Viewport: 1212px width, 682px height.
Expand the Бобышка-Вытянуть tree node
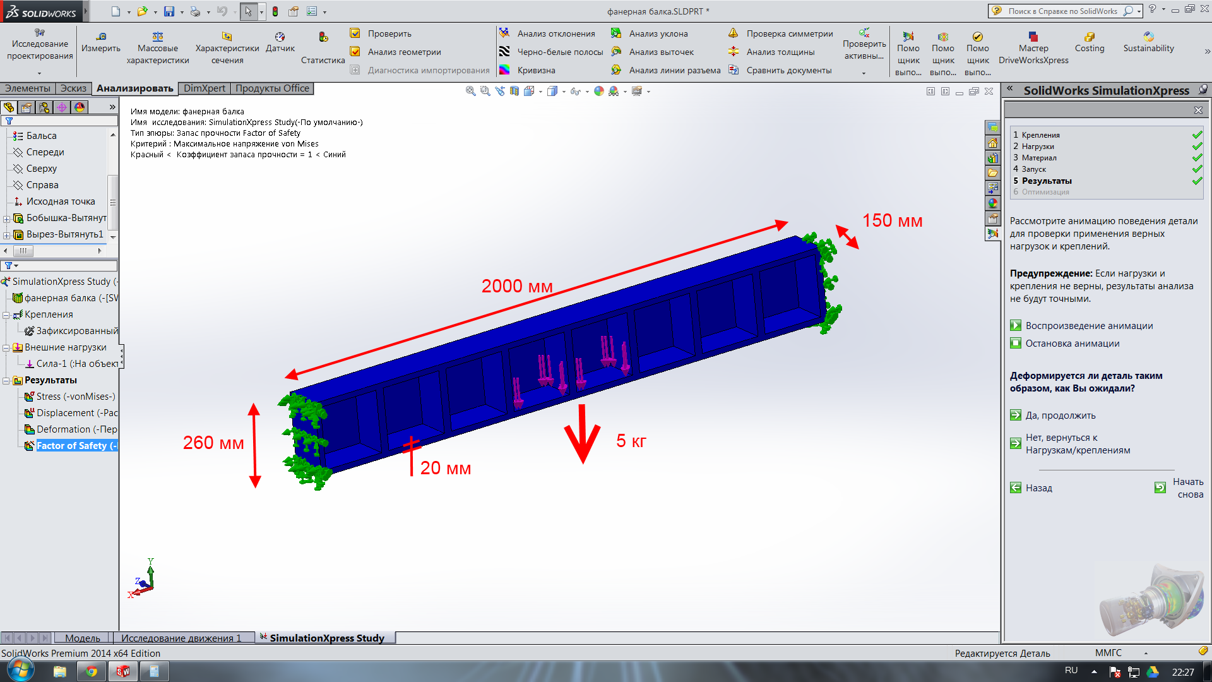7,218
